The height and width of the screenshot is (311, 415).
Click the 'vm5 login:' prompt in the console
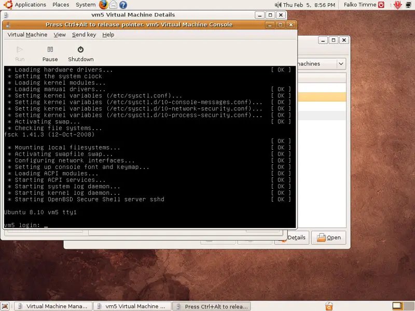22,225
